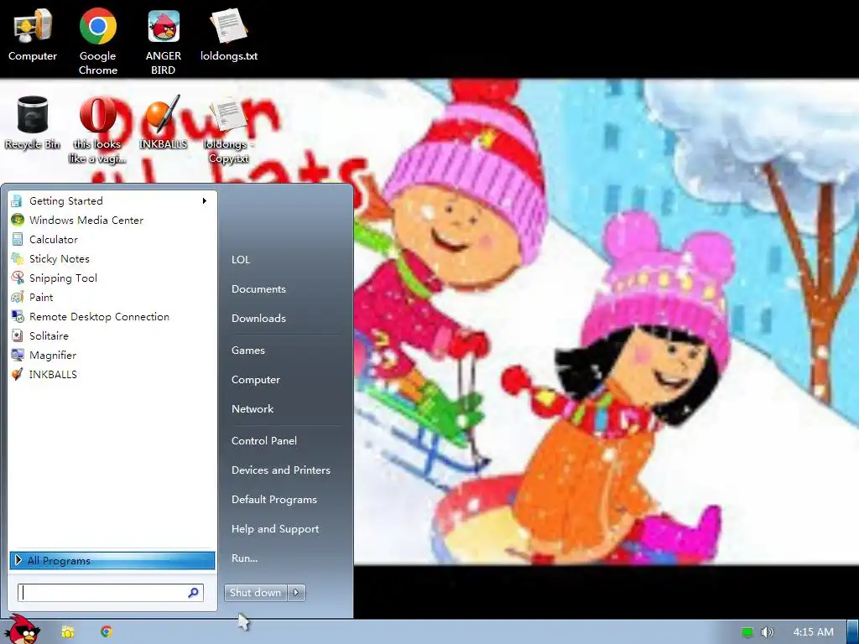Select loldongs.txt file on desktop
The image size is (859, 644).
point(229,35)
